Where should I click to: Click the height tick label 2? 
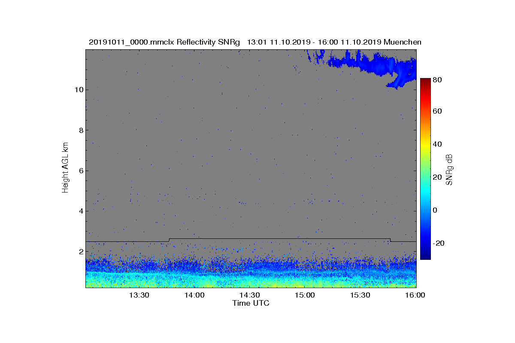click(80, 252)
